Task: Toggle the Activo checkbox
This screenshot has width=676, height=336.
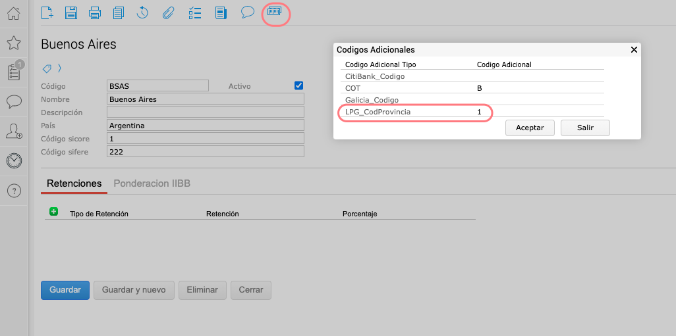Action: 298,85
